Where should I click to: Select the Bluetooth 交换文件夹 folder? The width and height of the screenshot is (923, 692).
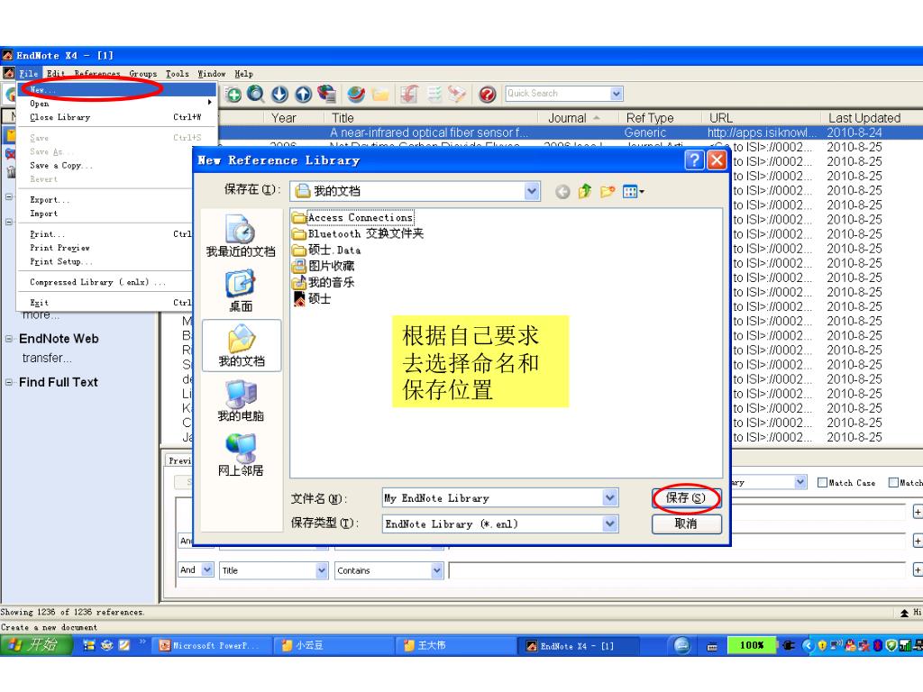(x=358, y=233)
